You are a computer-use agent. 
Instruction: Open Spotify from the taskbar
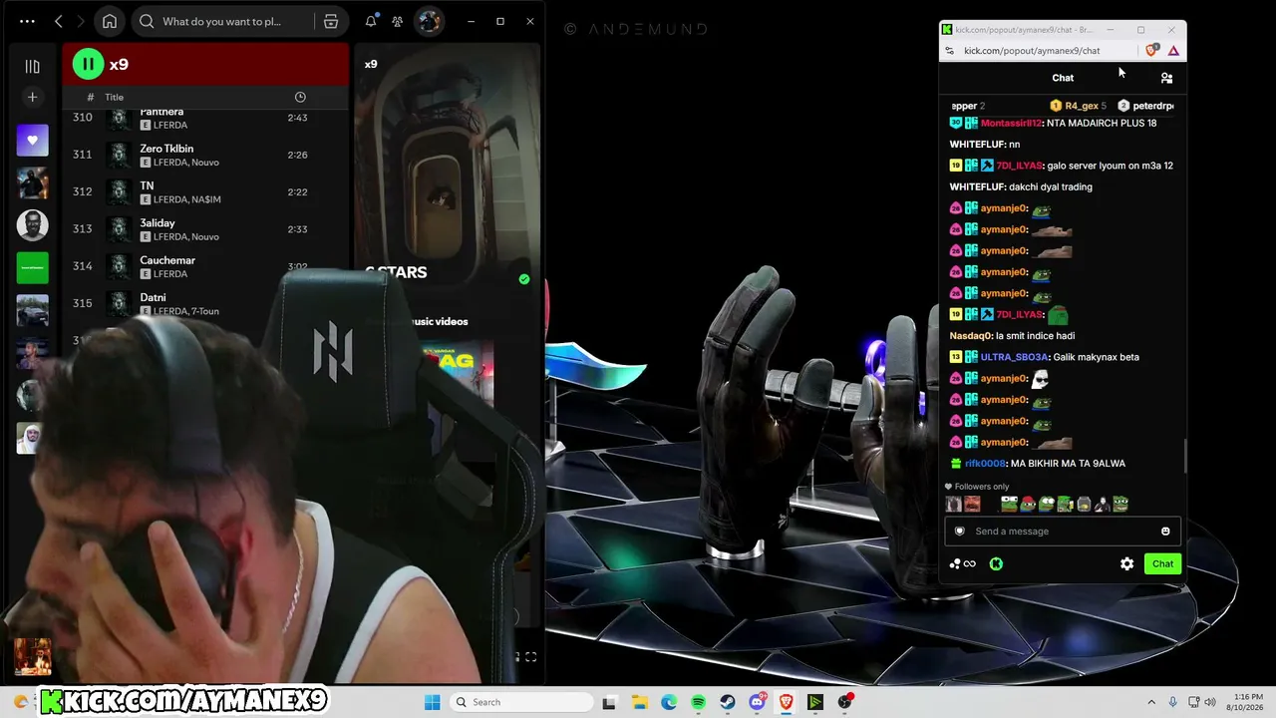click(x=698, y=702)
